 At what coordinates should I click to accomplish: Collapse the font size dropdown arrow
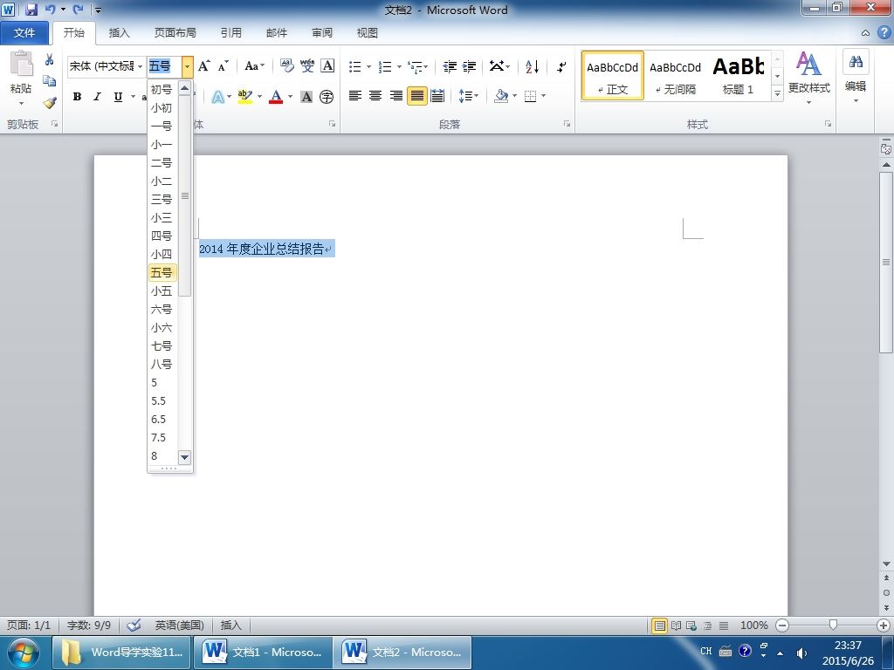(x=187, y=66)
